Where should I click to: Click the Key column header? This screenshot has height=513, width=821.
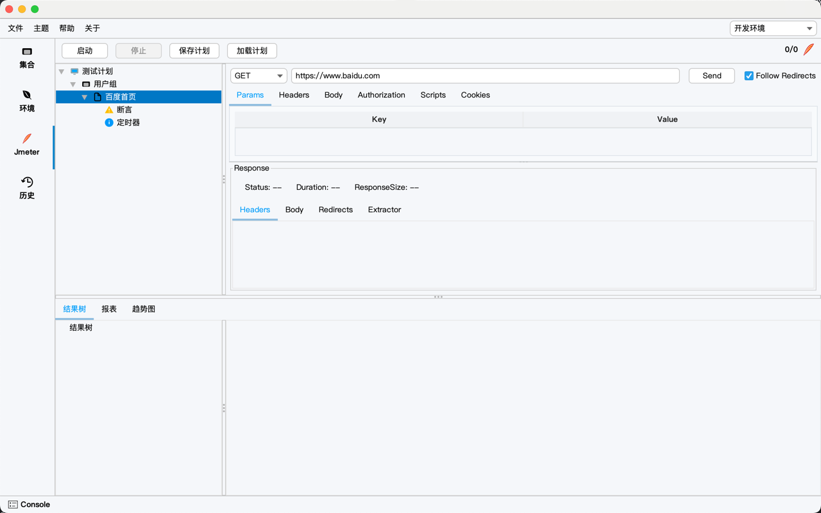click(379, 119)
